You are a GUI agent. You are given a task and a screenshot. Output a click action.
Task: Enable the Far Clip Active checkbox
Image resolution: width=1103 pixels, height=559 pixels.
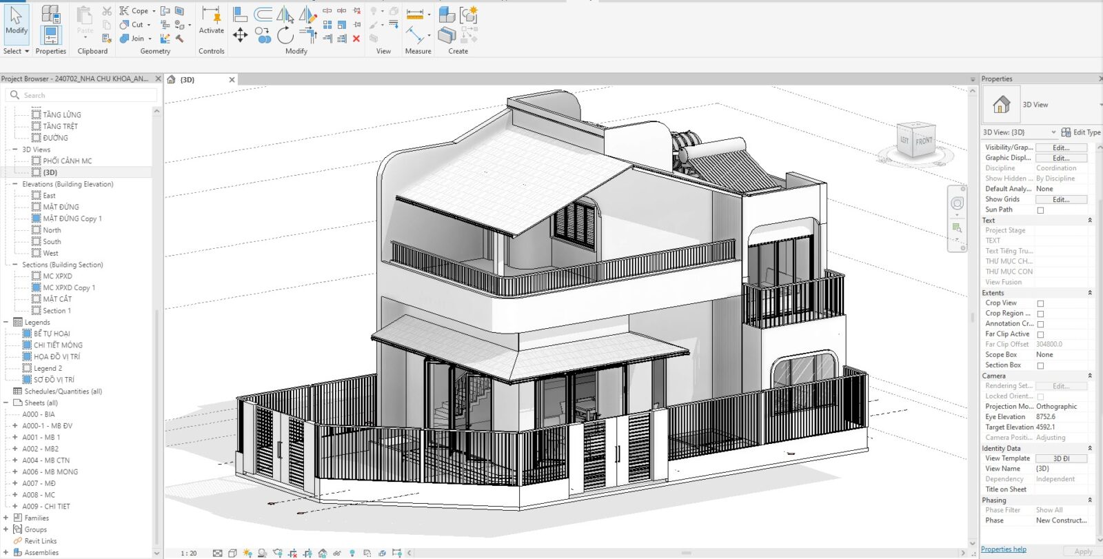coord(1040,334)
